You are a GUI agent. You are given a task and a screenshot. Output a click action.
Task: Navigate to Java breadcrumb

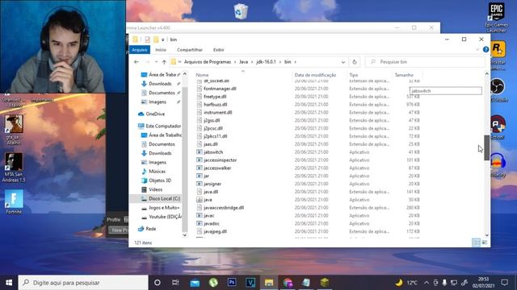coord(243,62)
